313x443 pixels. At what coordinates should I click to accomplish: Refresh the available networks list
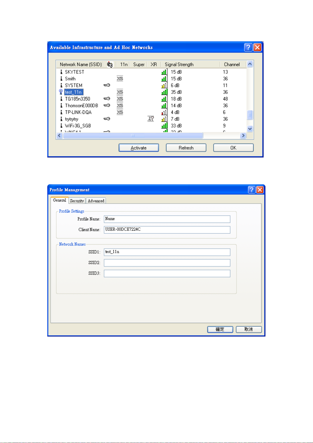click(186, 148)
